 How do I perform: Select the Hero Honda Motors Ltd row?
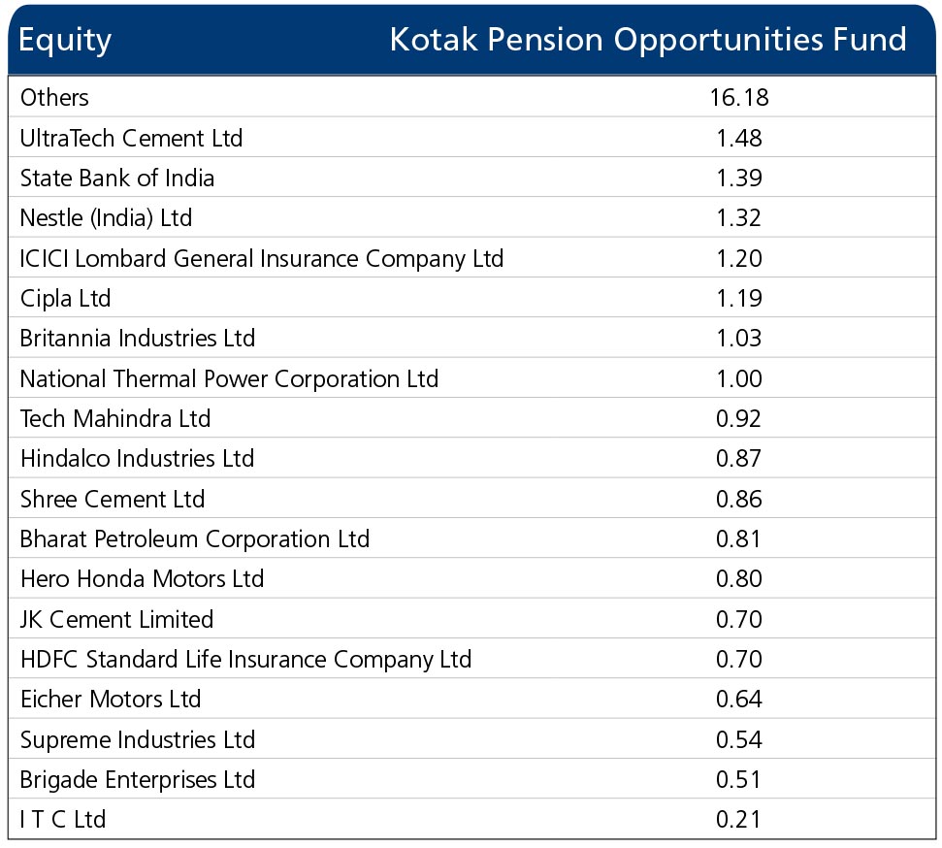(x=471, y=578)
